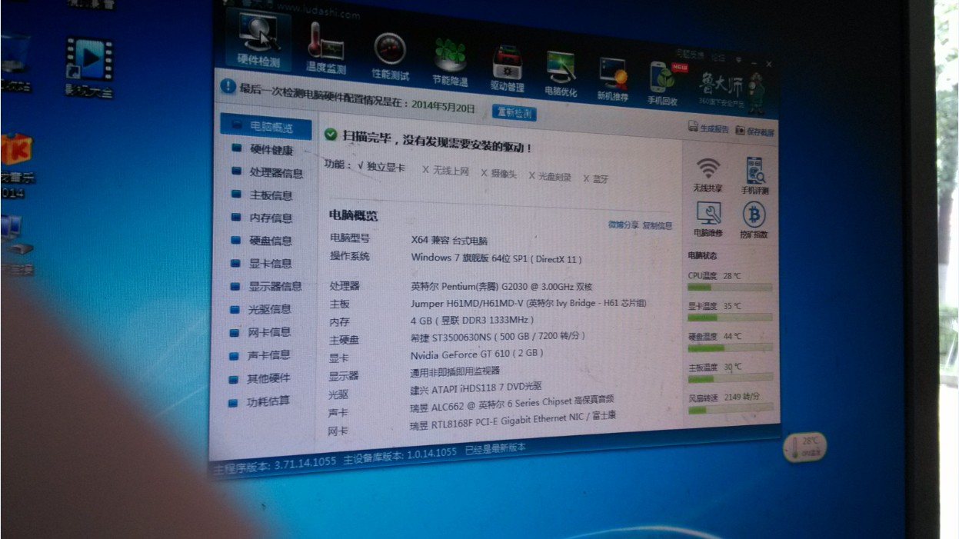Click the green scan-complete check icon

pos(331,135)
